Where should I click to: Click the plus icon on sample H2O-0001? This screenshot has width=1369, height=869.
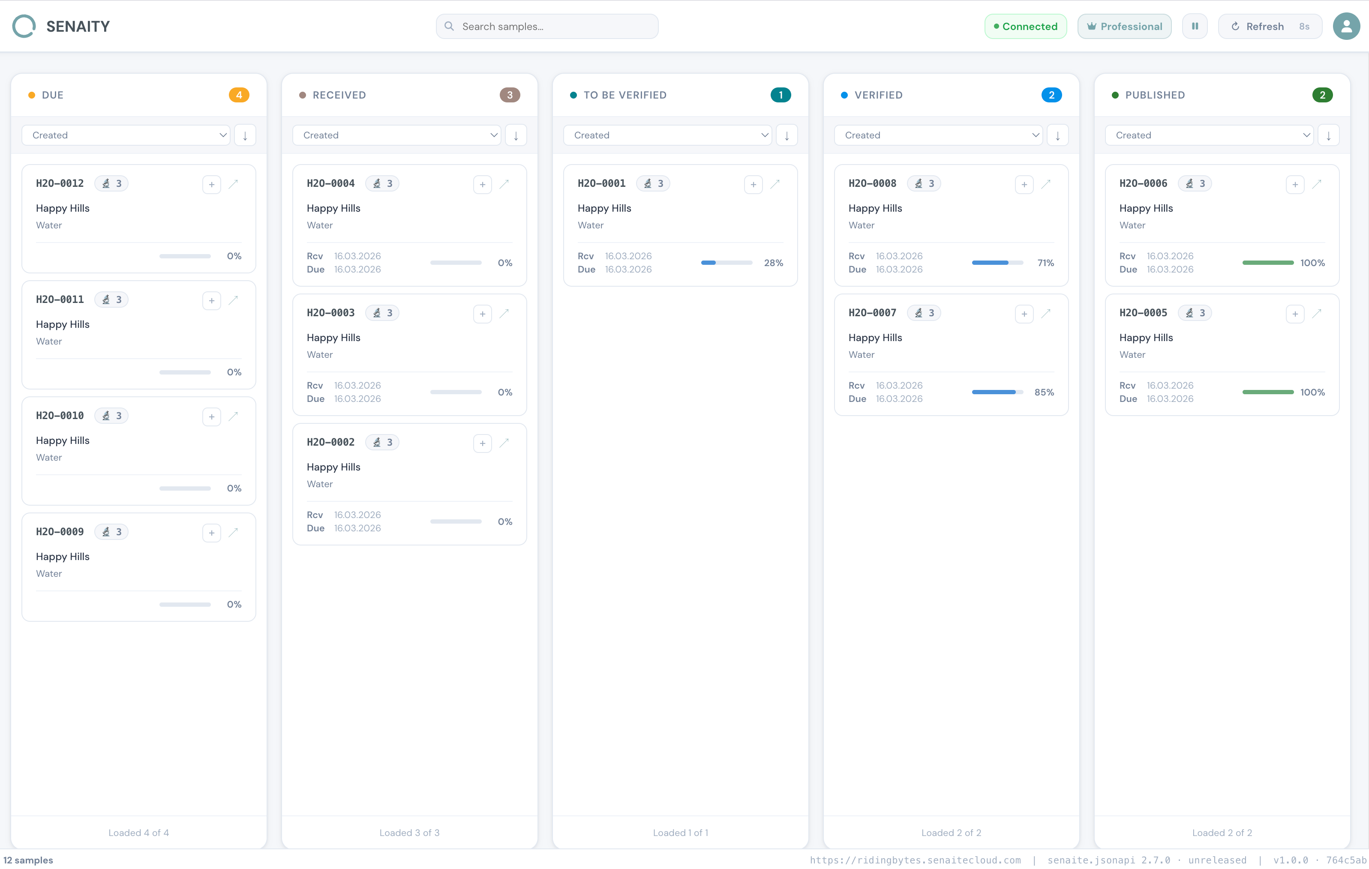tap(753, 185)
